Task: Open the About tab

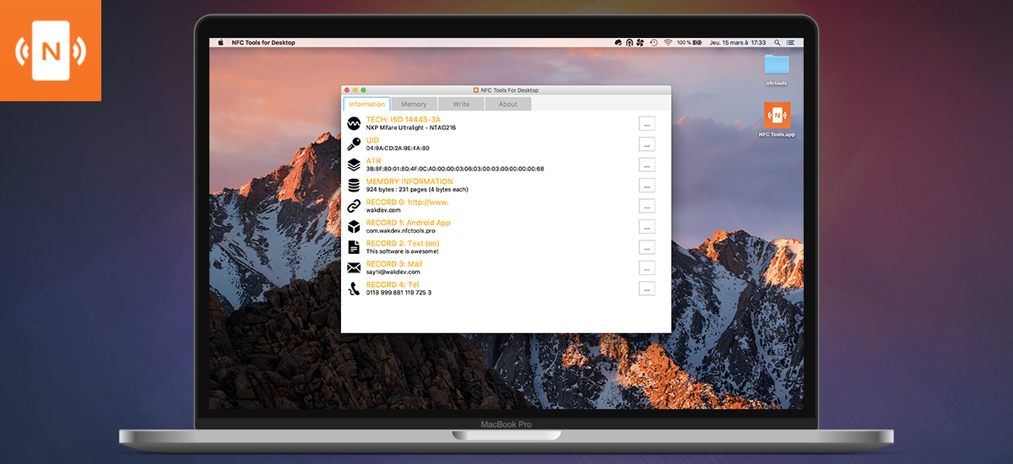Action: click(508, 105)
